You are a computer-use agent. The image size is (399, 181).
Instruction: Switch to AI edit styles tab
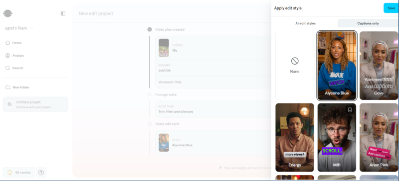pyautogui.click(x=305, y=23)
